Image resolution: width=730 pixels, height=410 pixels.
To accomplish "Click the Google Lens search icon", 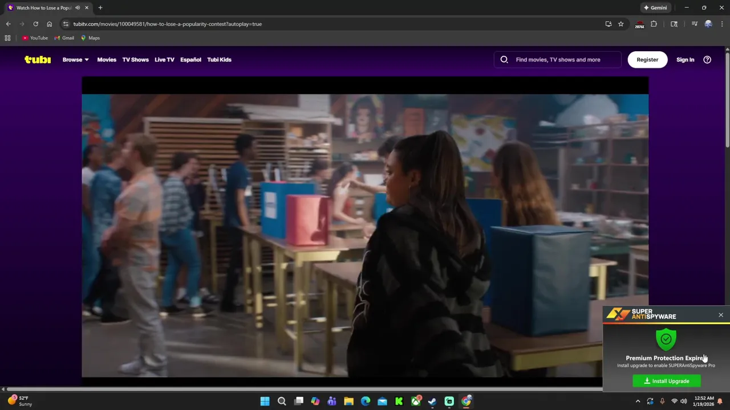I will [674, 24].
